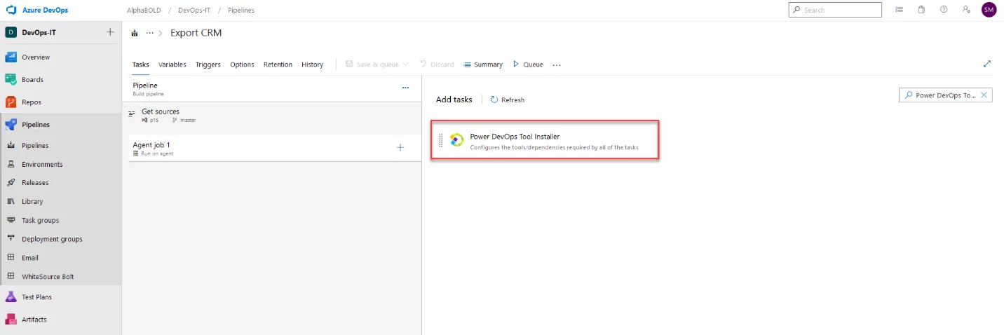Open the Save & queue dropdown
1004x335 pixels.
(377, 64)
